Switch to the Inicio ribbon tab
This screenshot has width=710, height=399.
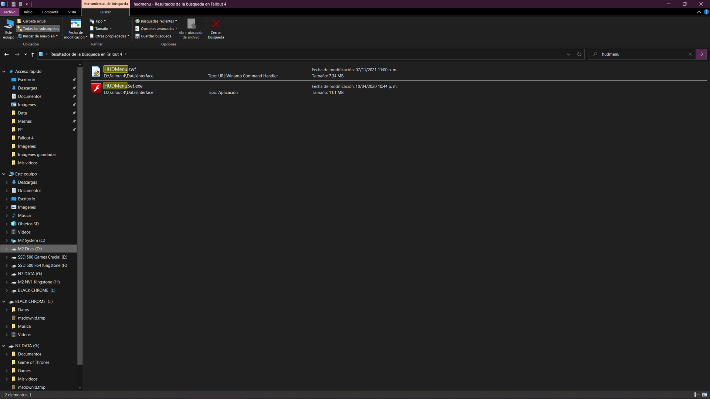point(28,12)
